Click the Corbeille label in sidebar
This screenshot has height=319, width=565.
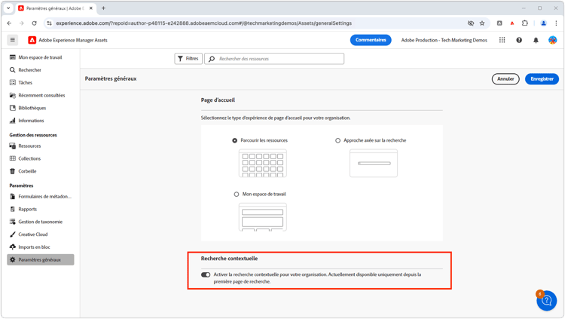(27, 171)
